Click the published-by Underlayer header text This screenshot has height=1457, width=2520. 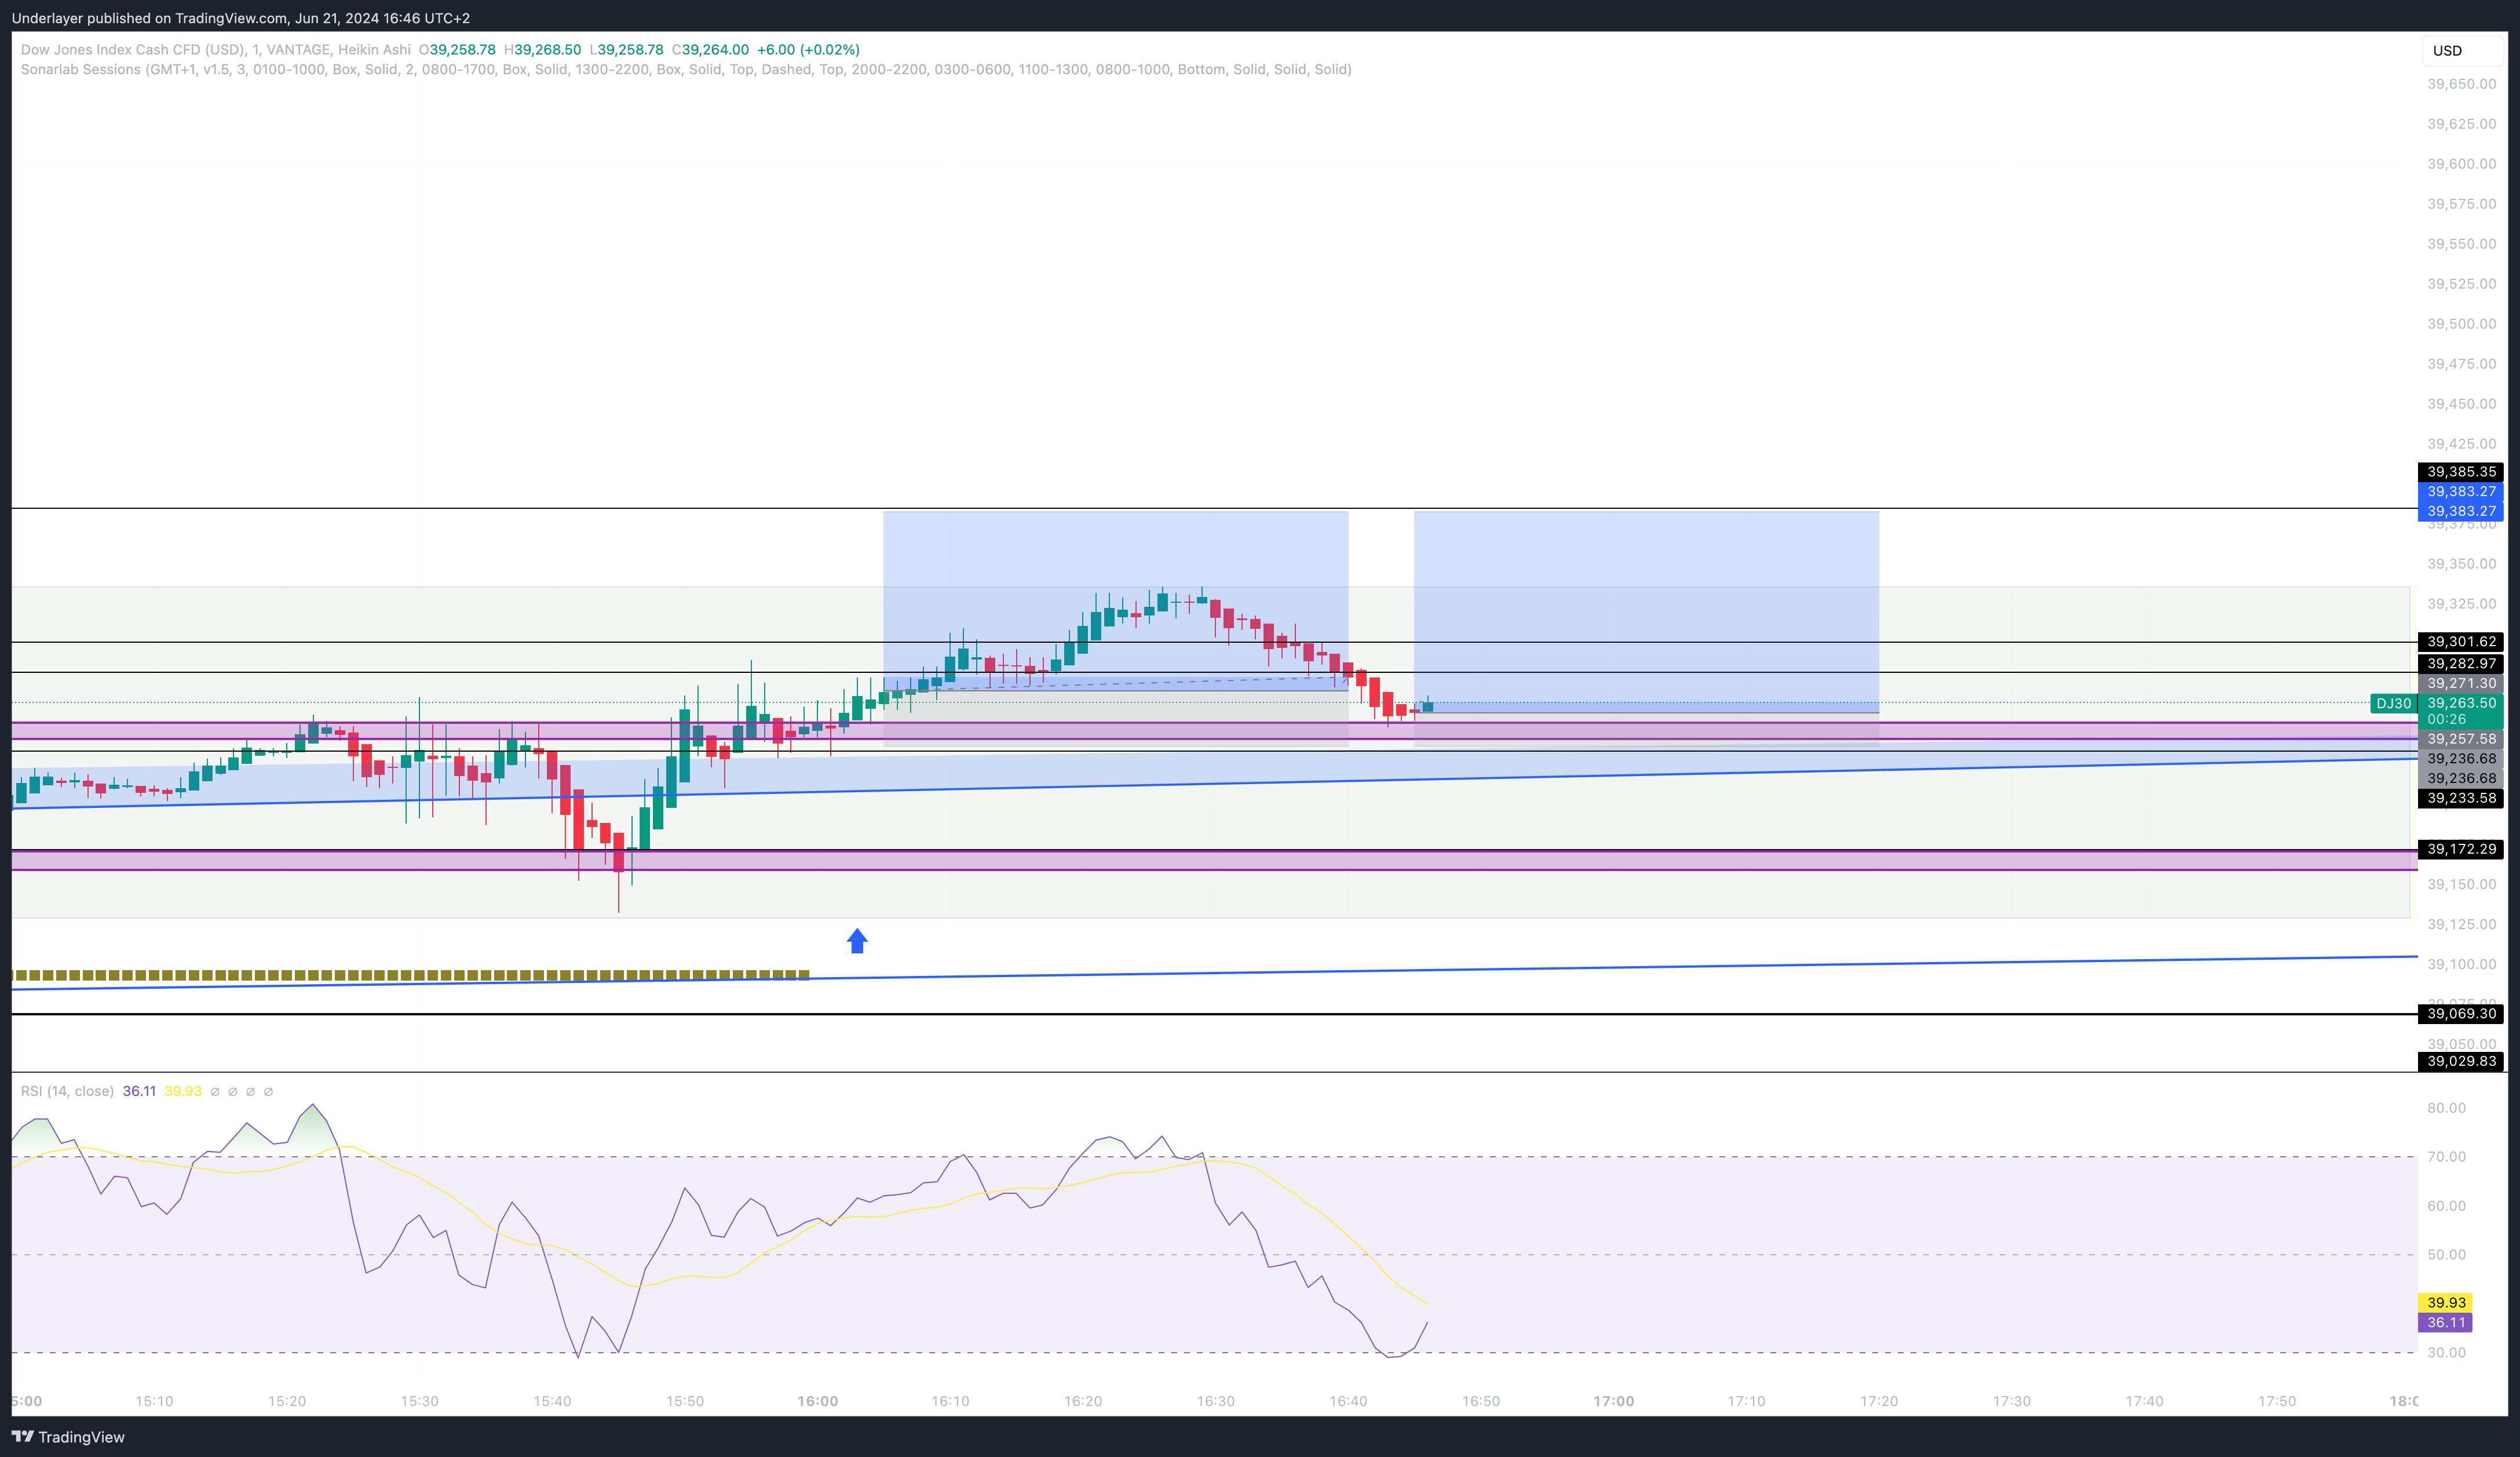pyautogui.click(x=240, y=18)
